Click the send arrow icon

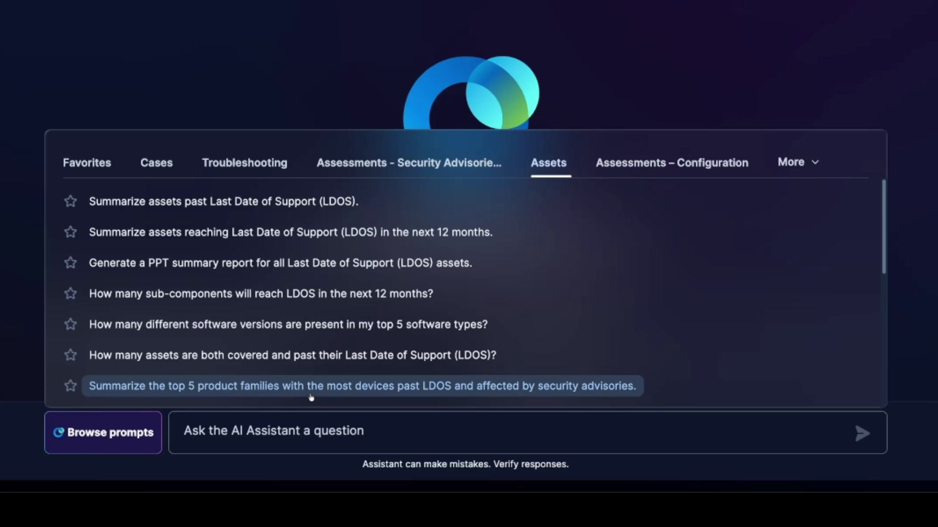tap(862, 433)
